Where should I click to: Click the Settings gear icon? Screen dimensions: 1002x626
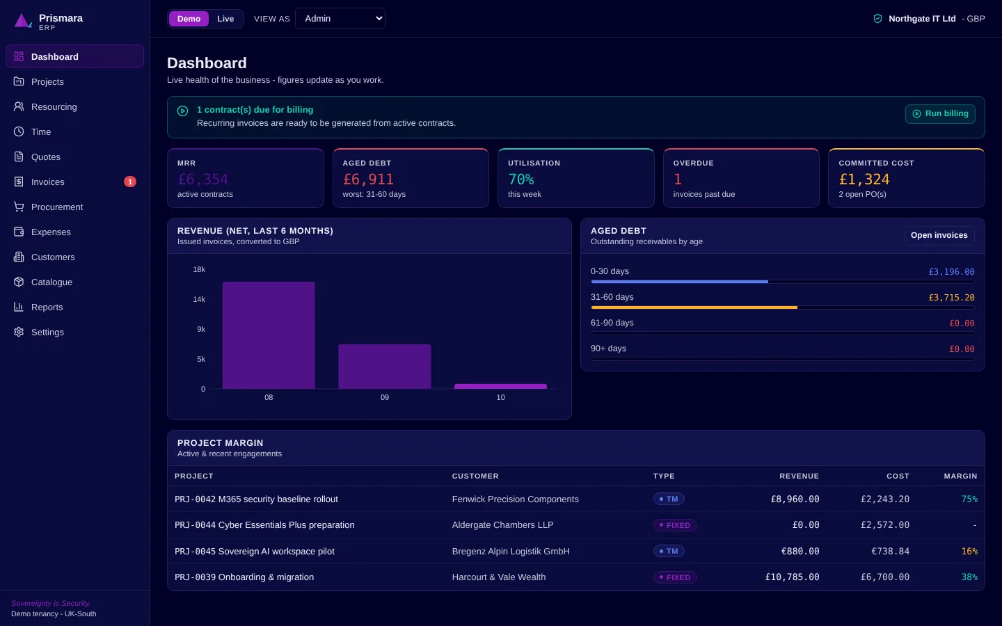[19, 332]
